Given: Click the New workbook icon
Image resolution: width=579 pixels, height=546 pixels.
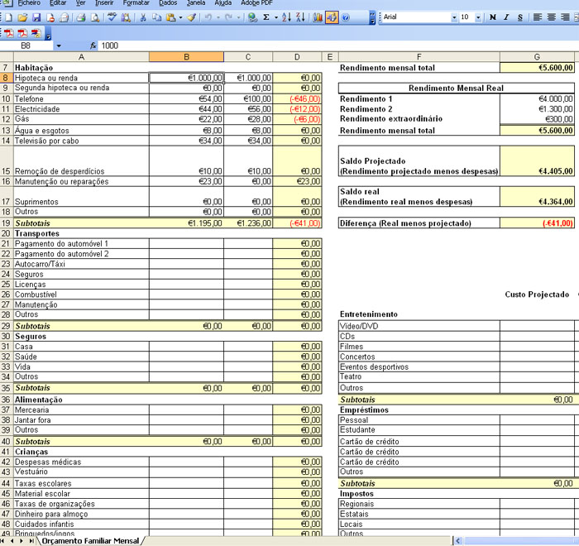Looking at the screenshot, I should [x=8, y=17].
